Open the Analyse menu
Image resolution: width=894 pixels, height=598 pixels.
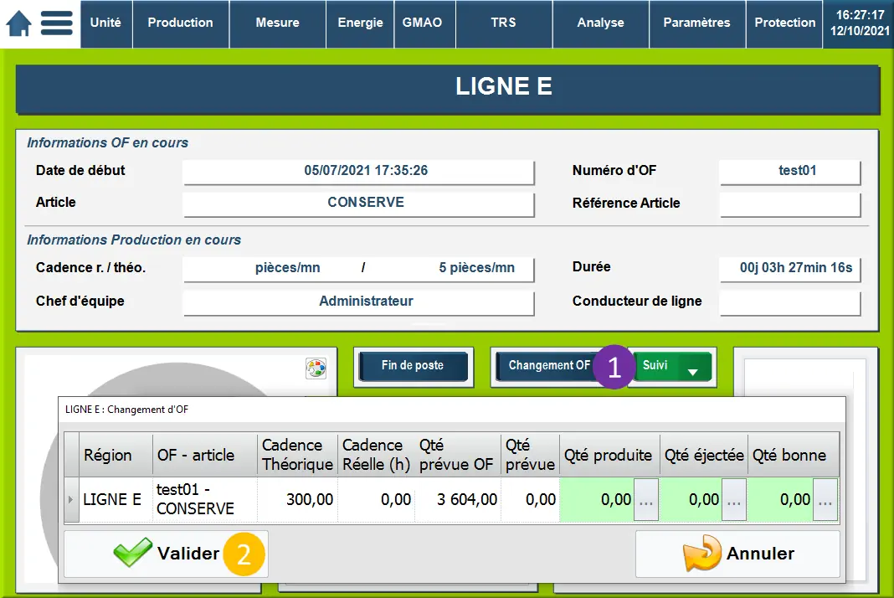coord(601,23)
